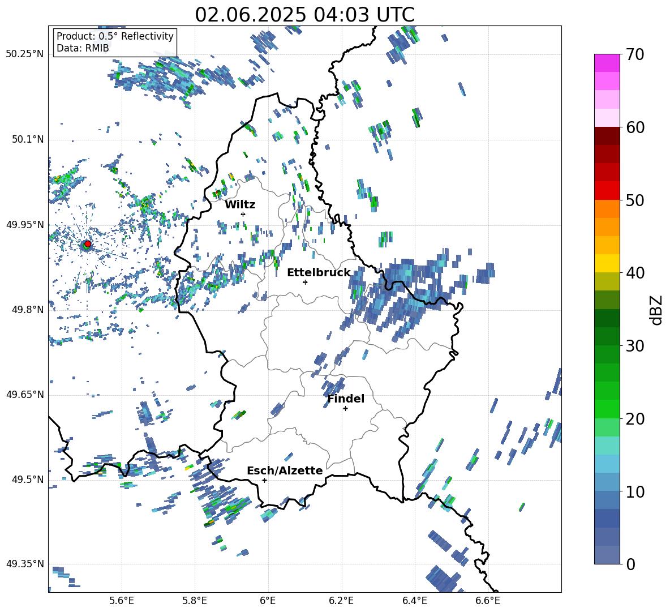The height and width of the screenshot is (612, 670).
Task: Click the colorbar tick label 10
Action: [x=635, y=491]
